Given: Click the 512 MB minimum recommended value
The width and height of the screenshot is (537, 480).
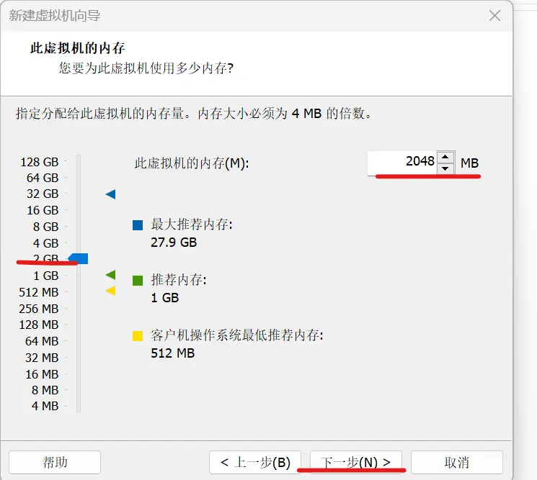Looking at the screenshot, I should 173,353.
